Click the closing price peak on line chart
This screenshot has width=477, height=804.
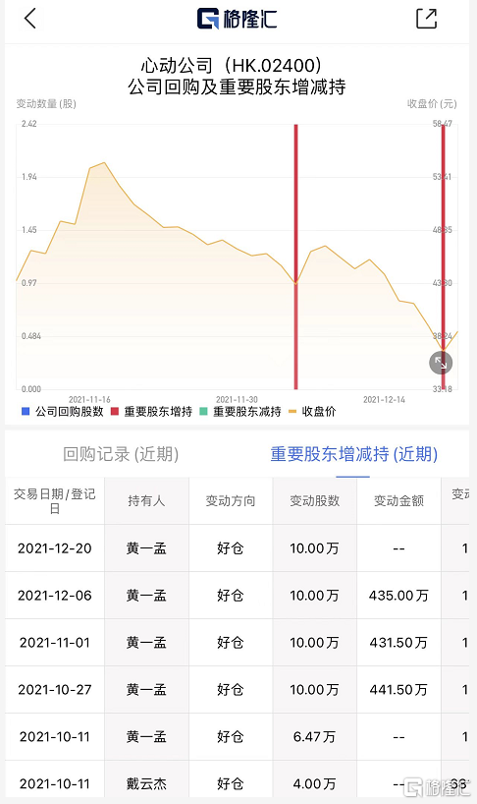click(104, 163)
